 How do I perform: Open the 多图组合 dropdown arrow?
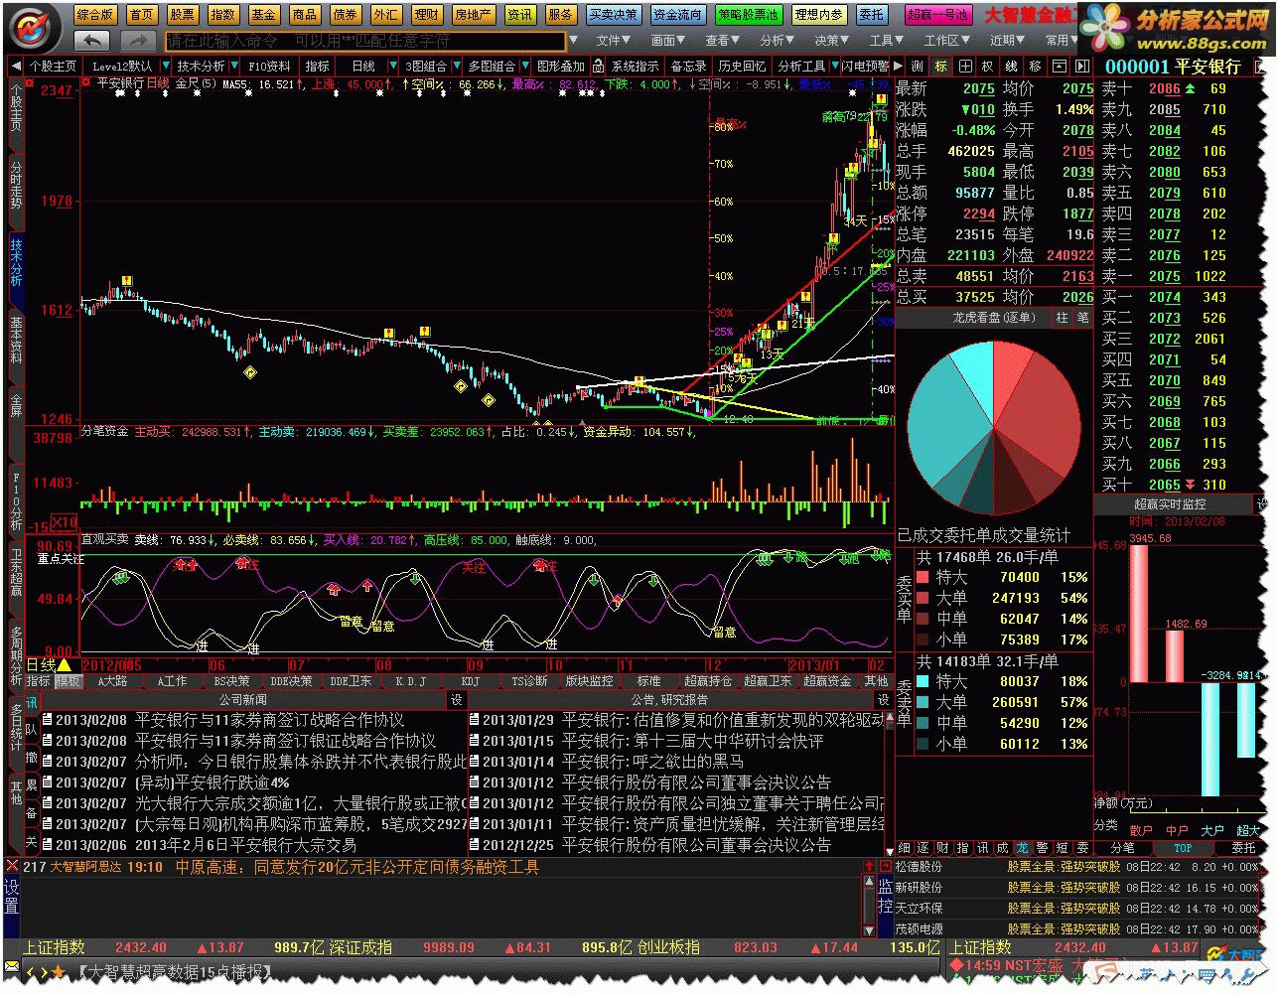click(524, 66)
